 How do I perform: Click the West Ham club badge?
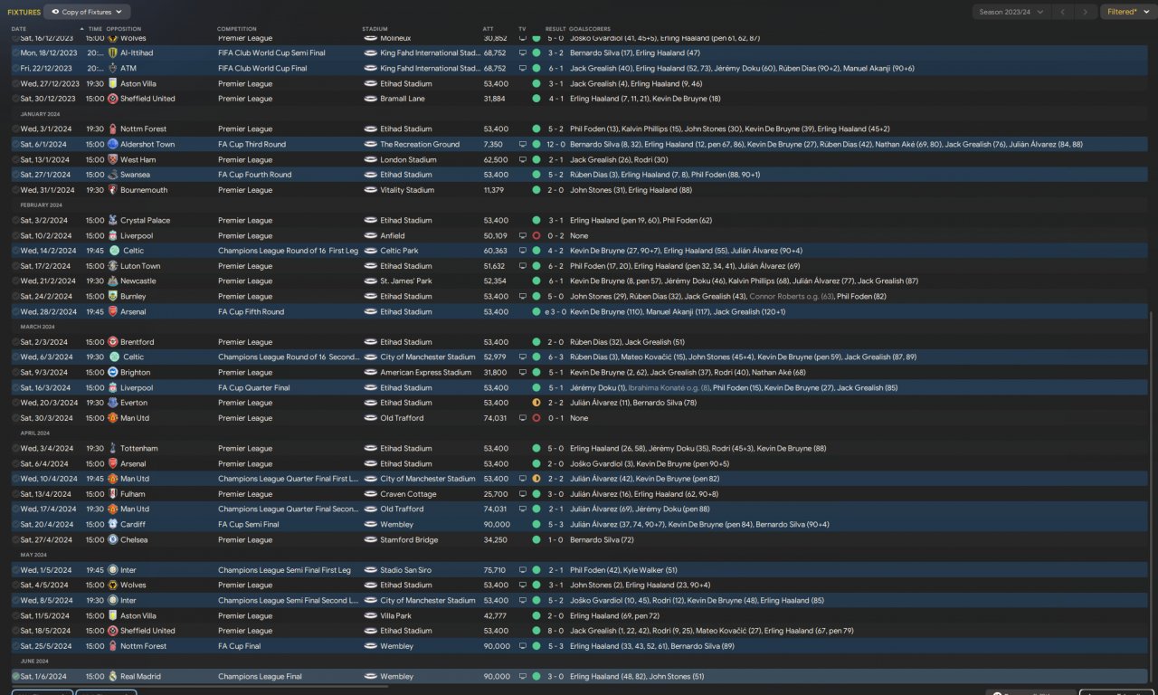coord(113,160)
